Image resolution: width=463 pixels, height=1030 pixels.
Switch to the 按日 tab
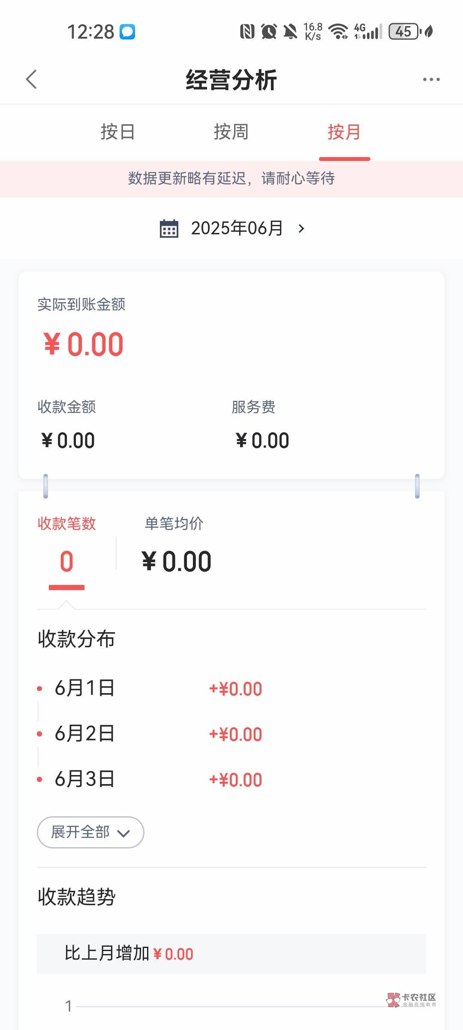point(118,132)
